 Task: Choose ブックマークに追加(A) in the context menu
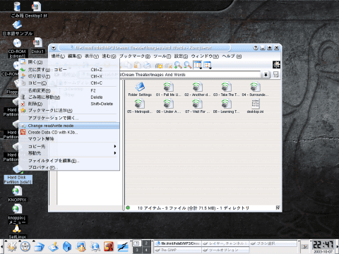tap(69, 110)
